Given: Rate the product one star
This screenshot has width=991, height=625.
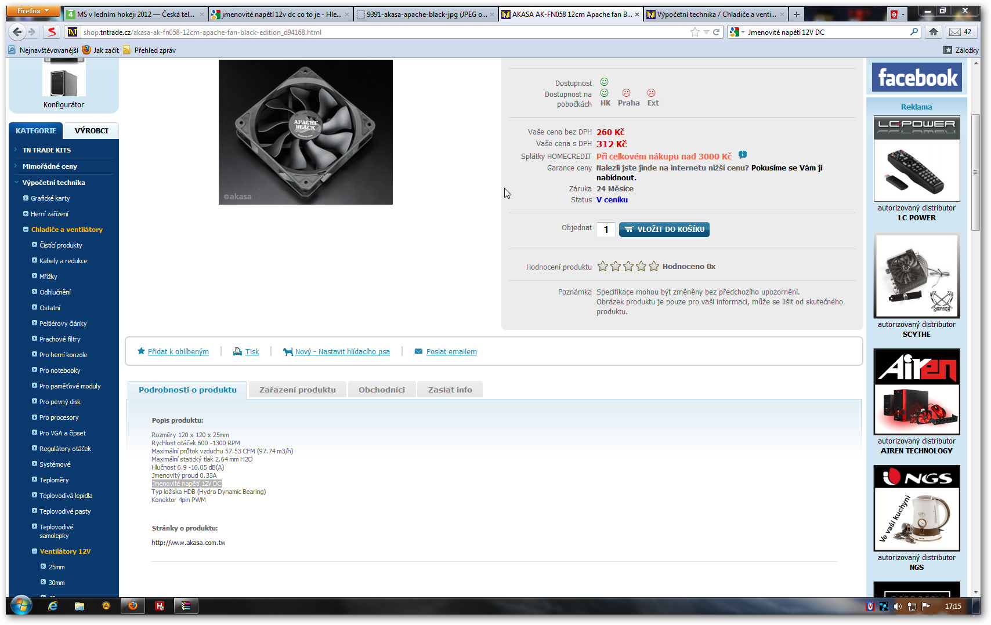Looking at the screenshot, I should (x=603, y=266).
